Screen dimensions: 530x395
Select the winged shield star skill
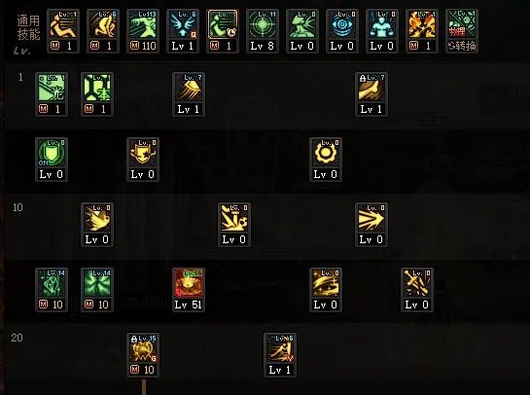[143, 153]
